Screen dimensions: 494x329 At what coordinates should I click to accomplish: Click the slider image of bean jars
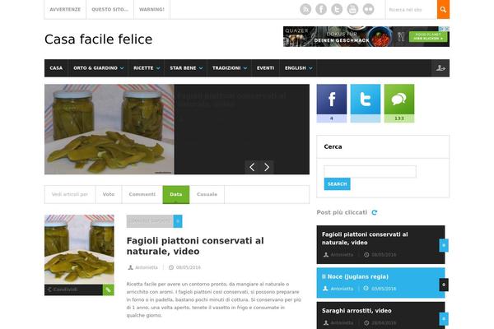(x=110, y=129)
